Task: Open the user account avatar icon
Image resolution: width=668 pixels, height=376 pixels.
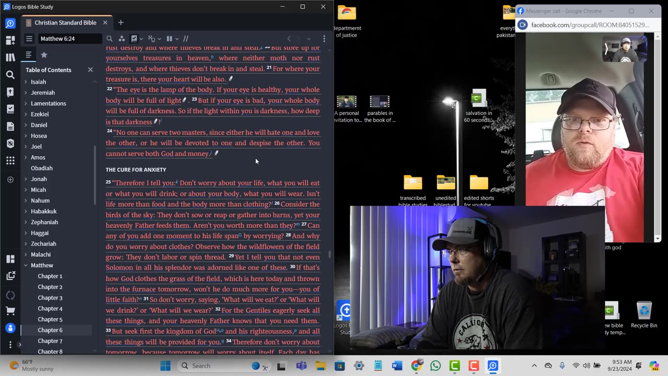Action: point(10,328)
